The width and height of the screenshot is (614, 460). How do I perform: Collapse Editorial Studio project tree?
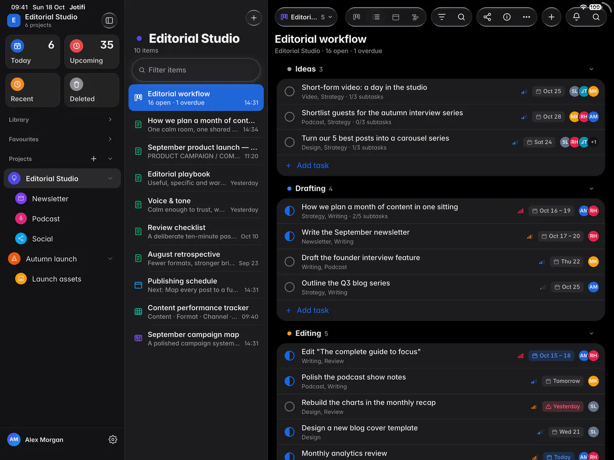(110, 178)
